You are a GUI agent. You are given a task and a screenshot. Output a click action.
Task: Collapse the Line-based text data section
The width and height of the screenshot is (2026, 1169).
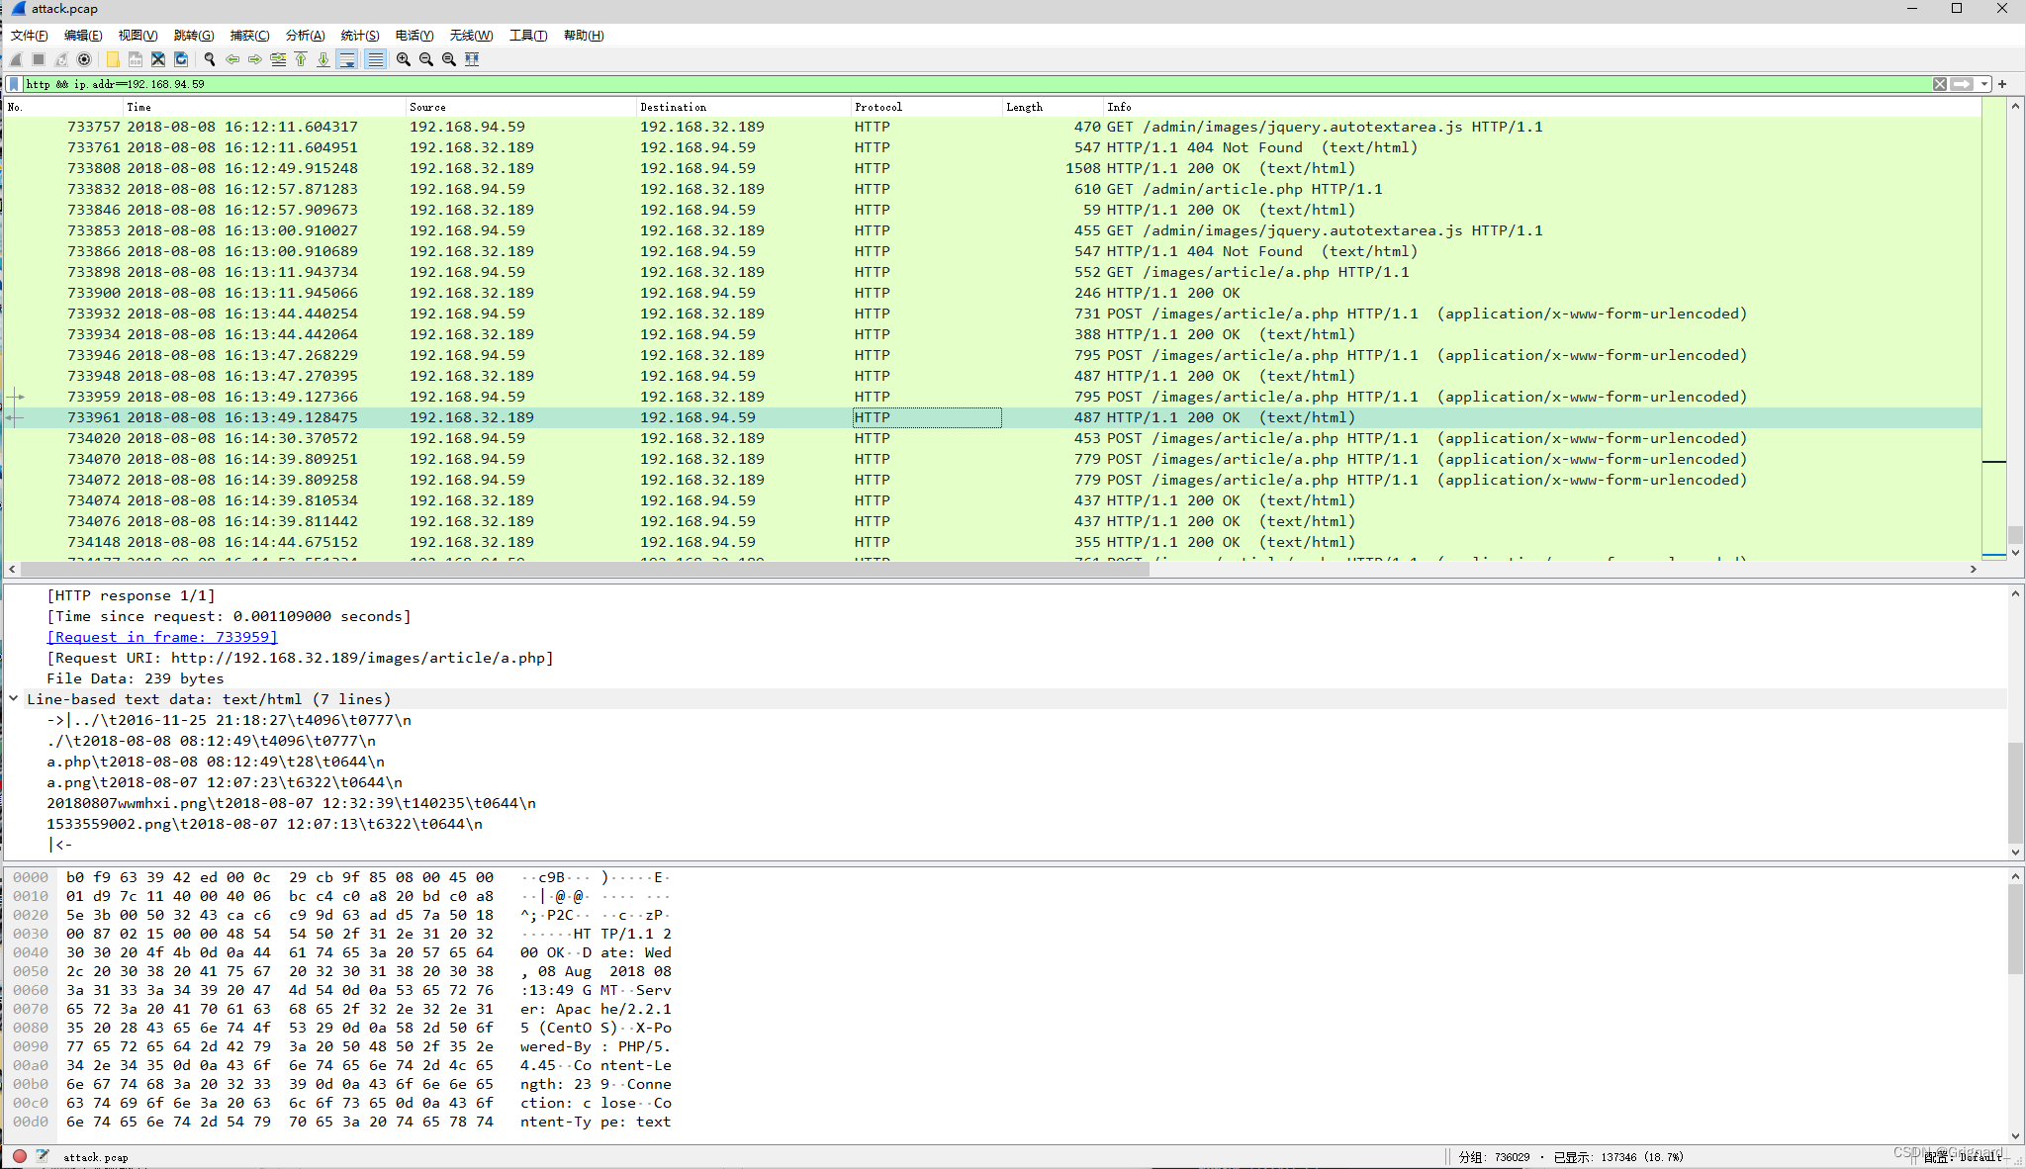[14, 698]
